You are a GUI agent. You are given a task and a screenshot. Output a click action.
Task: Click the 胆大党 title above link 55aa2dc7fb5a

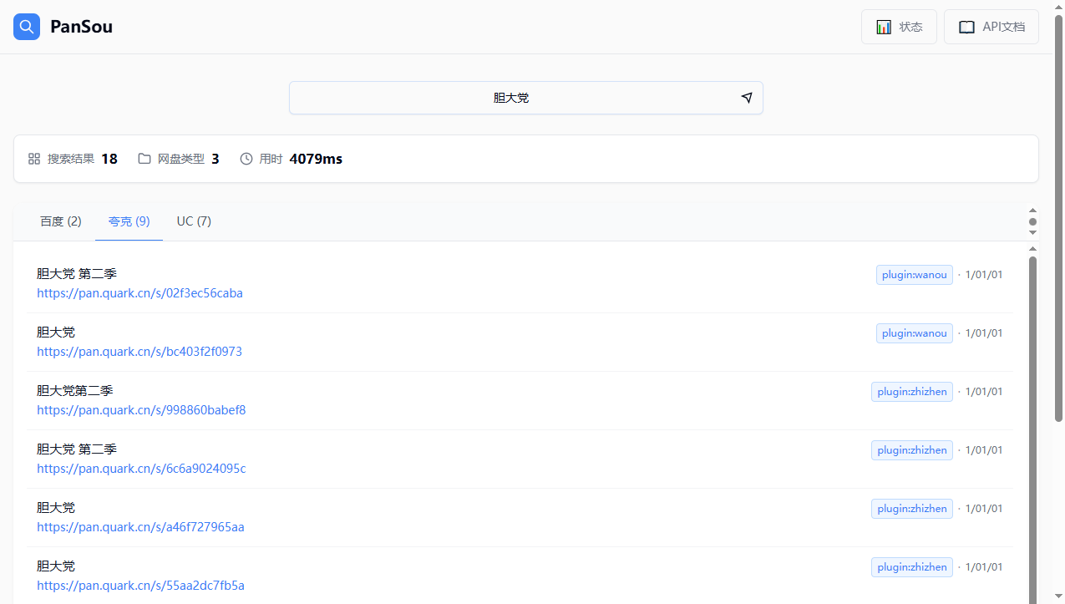[x=56, y=566]
